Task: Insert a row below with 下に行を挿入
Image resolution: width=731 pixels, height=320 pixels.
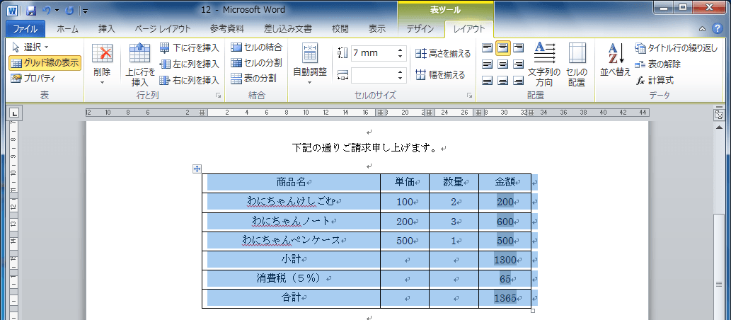Action: pos(189,47)
